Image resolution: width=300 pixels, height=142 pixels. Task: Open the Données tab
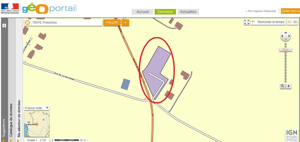pyautogui.click(x=165, y=12)
